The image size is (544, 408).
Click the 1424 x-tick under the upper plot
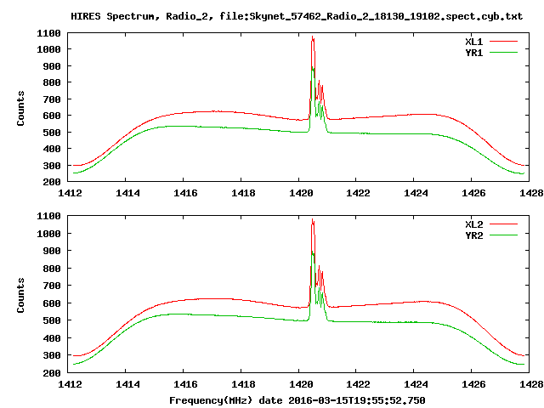(416, 193)
